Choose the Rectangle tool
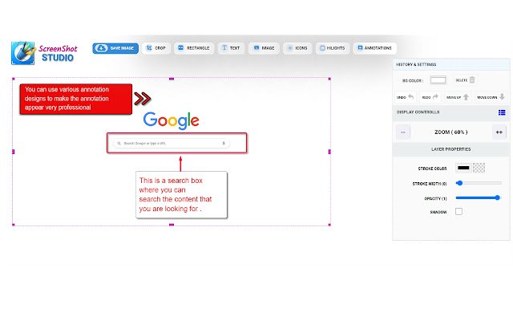The image size is (513, 321). 194,48
